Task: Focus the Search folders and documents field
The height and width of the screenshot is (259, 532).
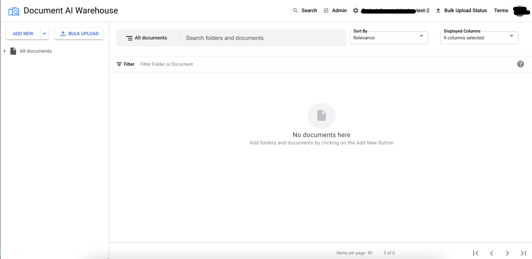Action: pyautogui.click(x=263, y=38)
